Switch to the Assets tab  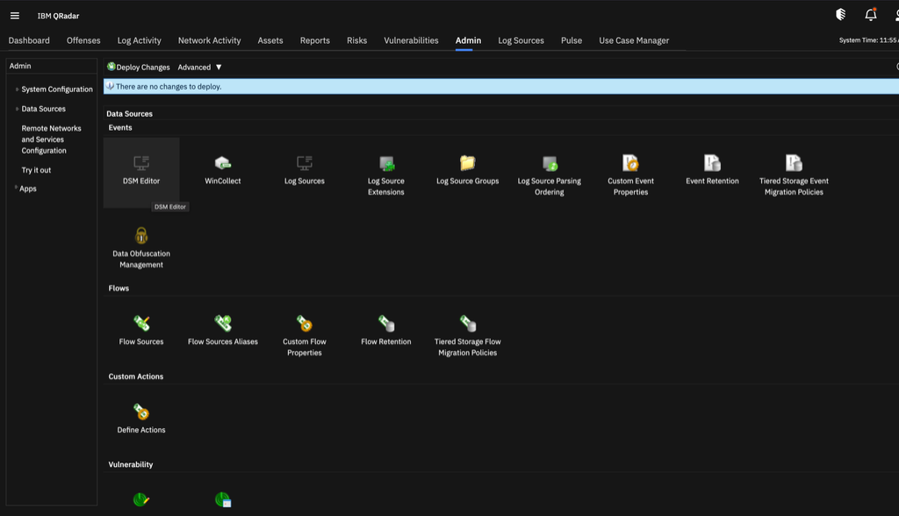(270, 40)
